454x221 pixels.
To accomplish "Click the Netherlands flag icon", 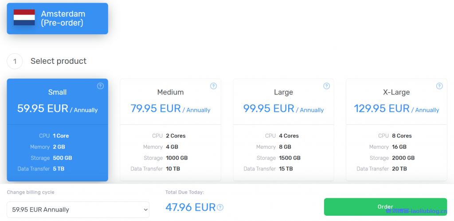I will coord(24,18).
